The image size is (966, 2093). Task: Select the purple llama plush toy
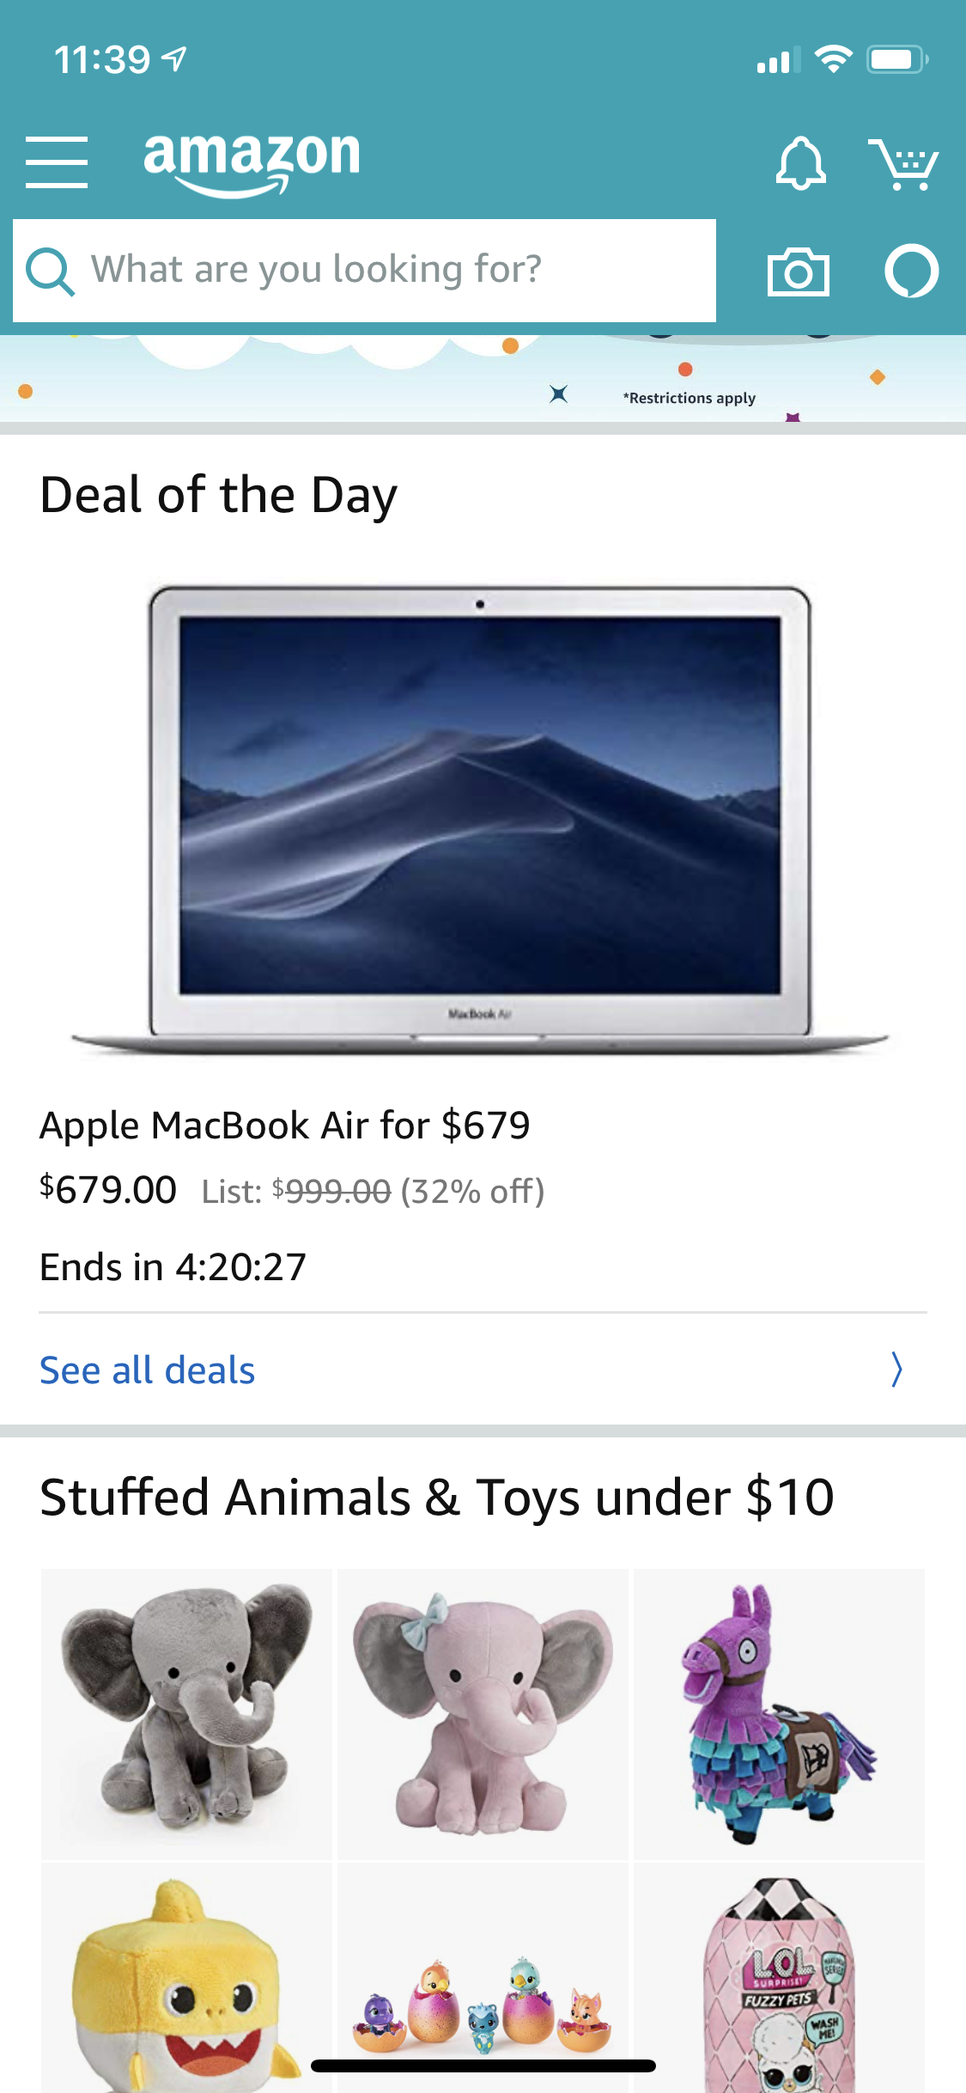tap(779, 1713)
